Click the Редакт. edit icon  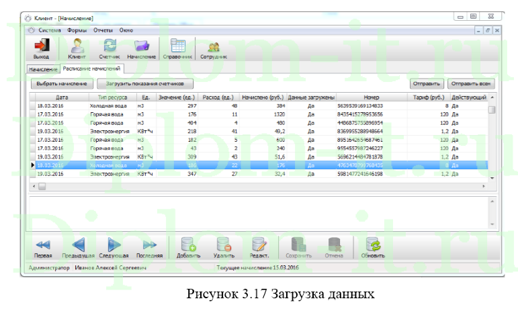pos(259,247)
